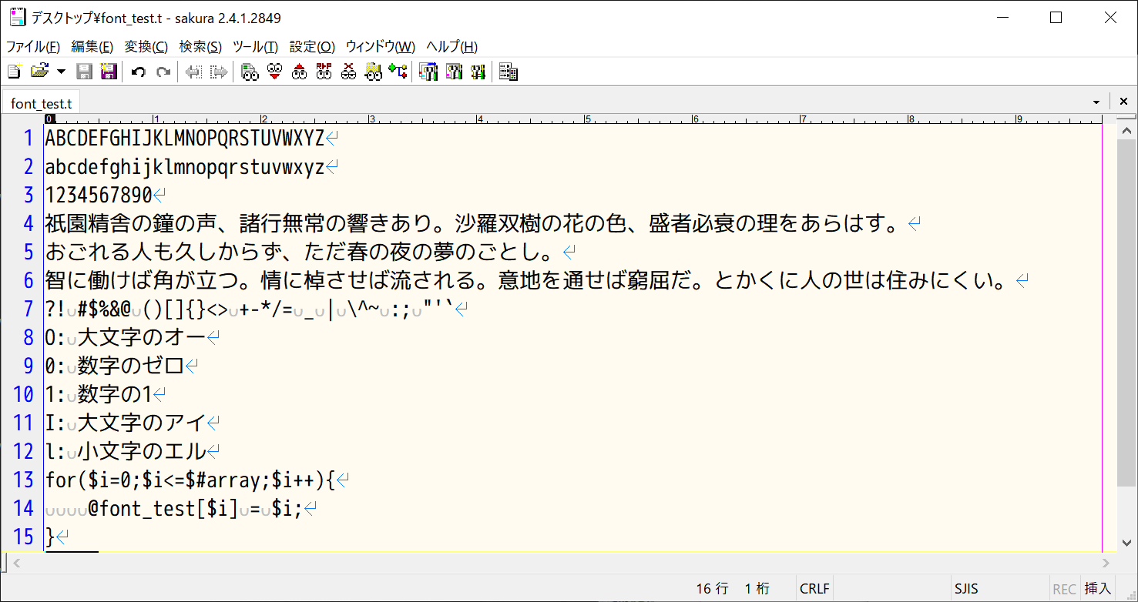Undo the last edit via toolbar
1138x602 pixels.
pos(139,72)
